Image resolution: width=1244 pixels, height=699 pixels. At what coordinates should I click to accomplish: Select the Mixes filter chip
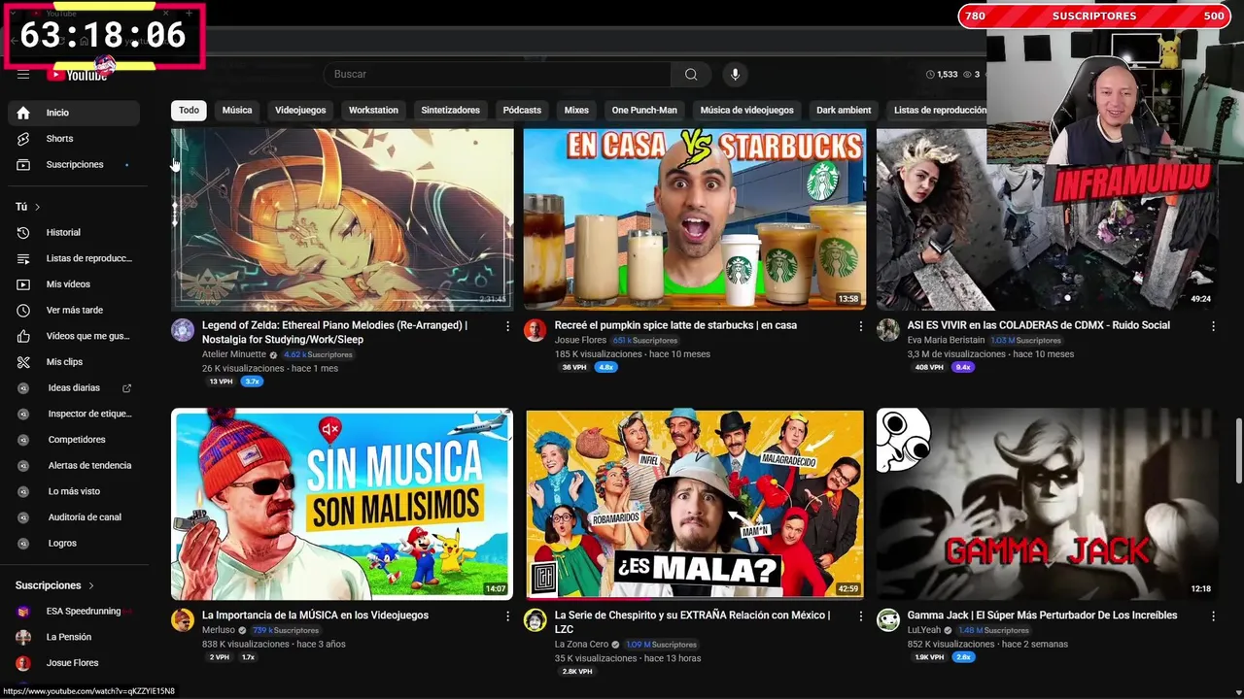[576, 110]
